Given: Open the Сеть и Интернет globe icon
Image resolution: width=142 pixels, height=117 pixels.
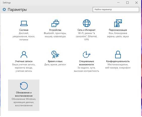Looking at the screenshot, I should 87,23.
